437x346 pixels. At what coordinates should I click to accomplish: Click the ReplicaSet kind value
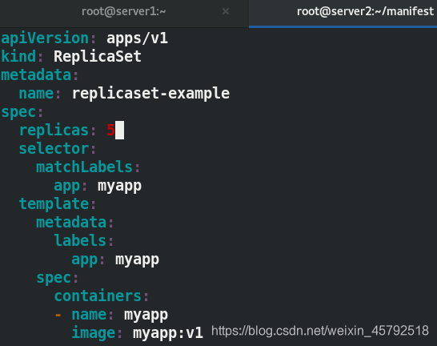pyautogui.click(x=98, y=56)
